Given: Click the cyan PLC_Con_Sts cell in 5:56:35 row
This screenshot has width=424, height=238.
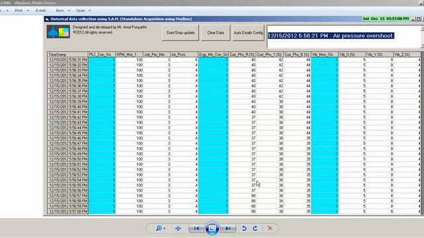Looking at the screenshot, I should click(x=101, y=81).
